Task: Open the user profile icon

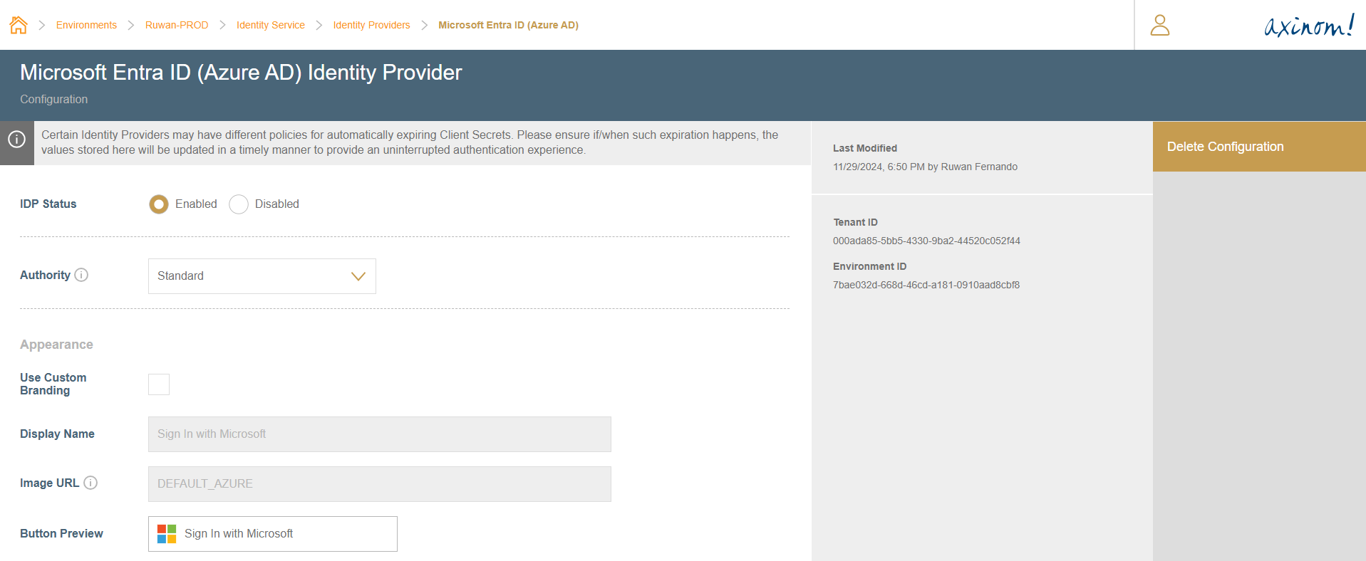Action: pos(1159,25)
